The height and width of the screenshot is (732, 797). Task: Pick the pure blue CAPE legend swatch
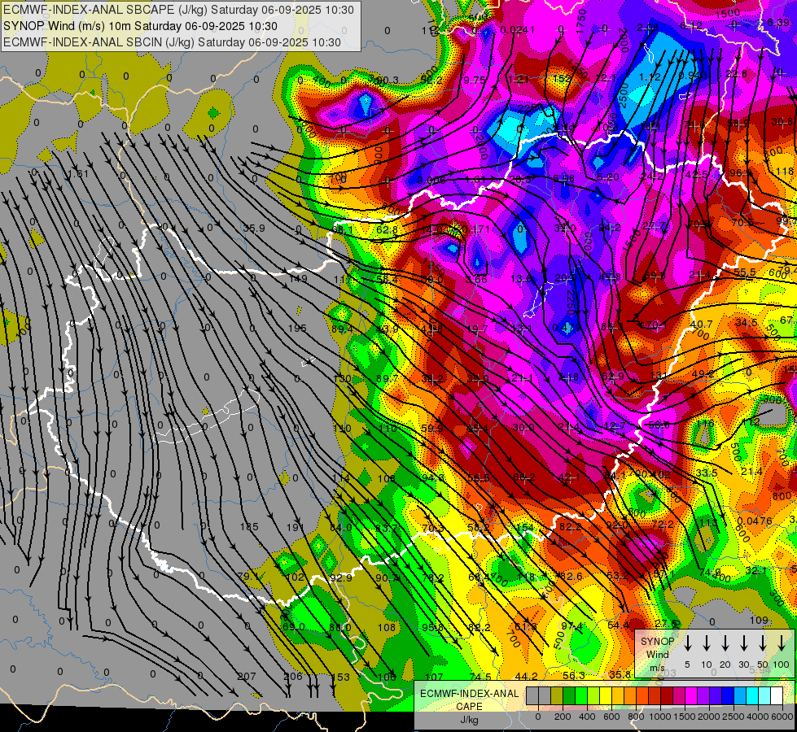[x=728, y=695]
